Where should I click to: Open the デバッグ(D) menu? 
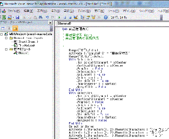click(84, 11)
